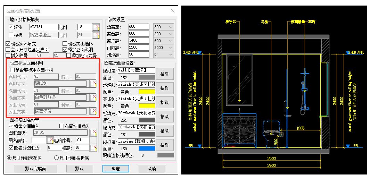Click 1005 dimension text in drawing
This screenshot has width=370, height=179.
tap(301, 128)
